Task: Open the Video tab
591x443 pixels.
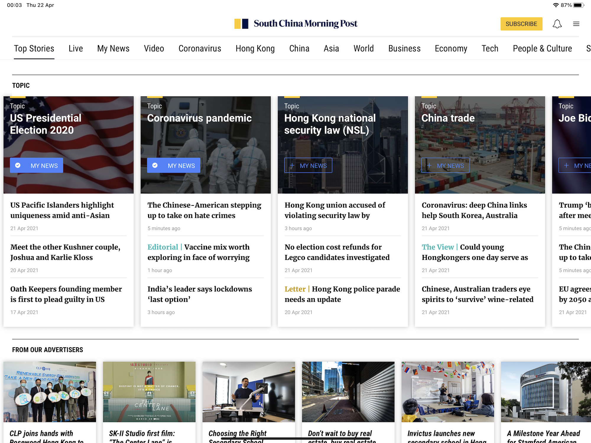Action: tap(154, 48)
